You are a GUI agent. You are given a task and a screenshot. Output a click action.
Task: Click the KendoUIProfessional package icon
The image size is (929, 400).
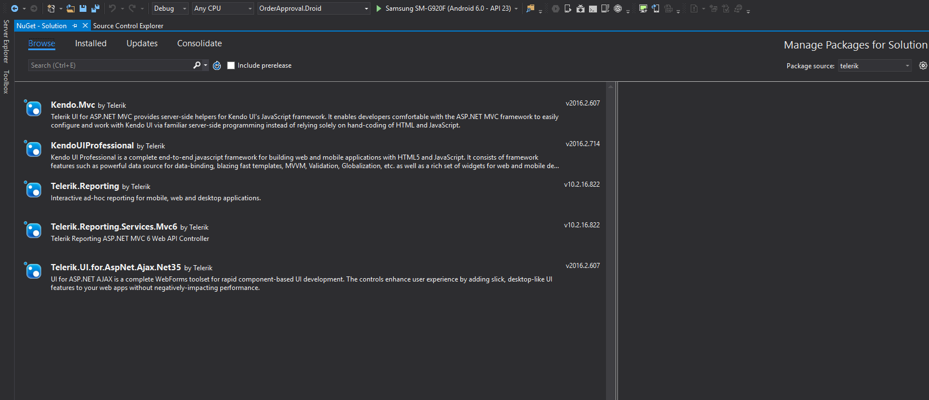click(x=33, y=148)
